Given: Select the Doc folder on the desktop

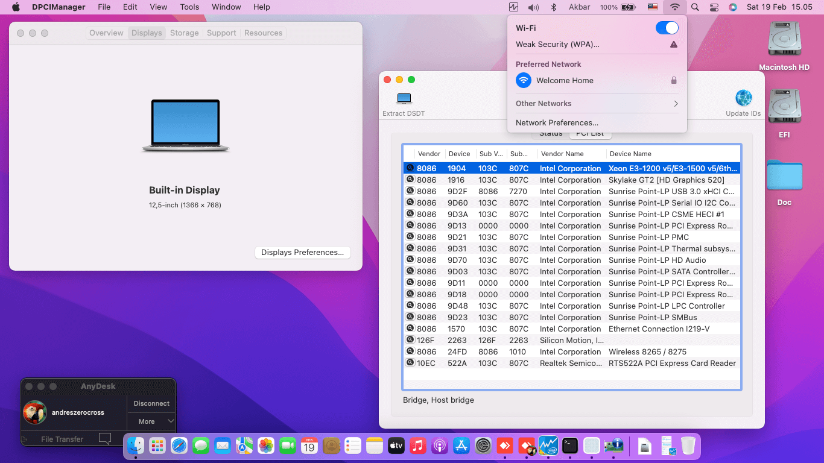Looking at the screenshot, I should pyautogui.click(x=784, y=182).
